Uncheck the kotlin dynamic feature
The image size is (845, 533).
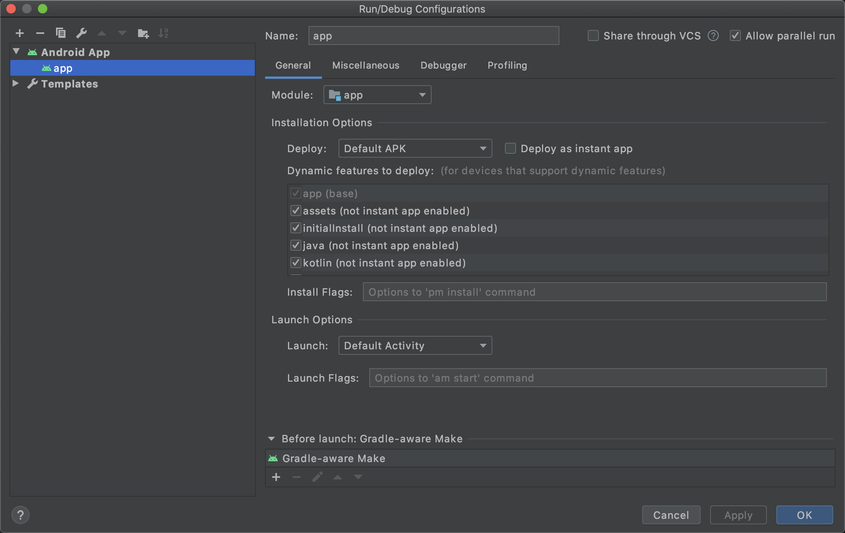click(296, 263)
